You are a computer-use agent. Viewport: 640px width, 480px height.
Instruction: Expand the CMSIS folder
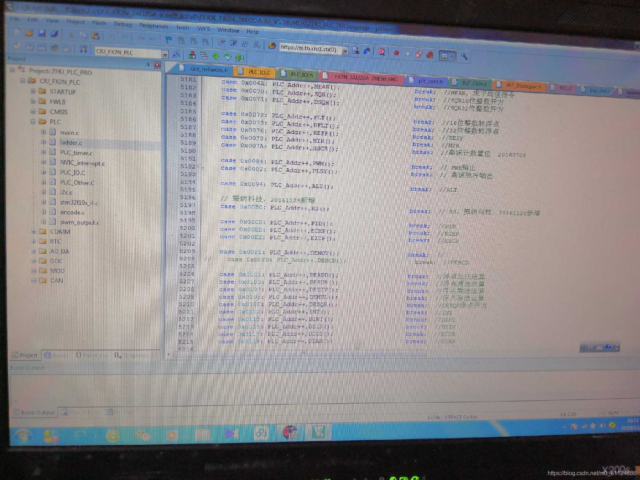click(x=33, y=111)
